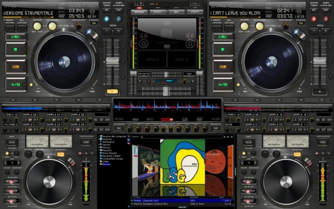The width and height of the screenshot is (334, 209).
Task: Click the right deck yellow loop out button
Action: click(259, 26)
